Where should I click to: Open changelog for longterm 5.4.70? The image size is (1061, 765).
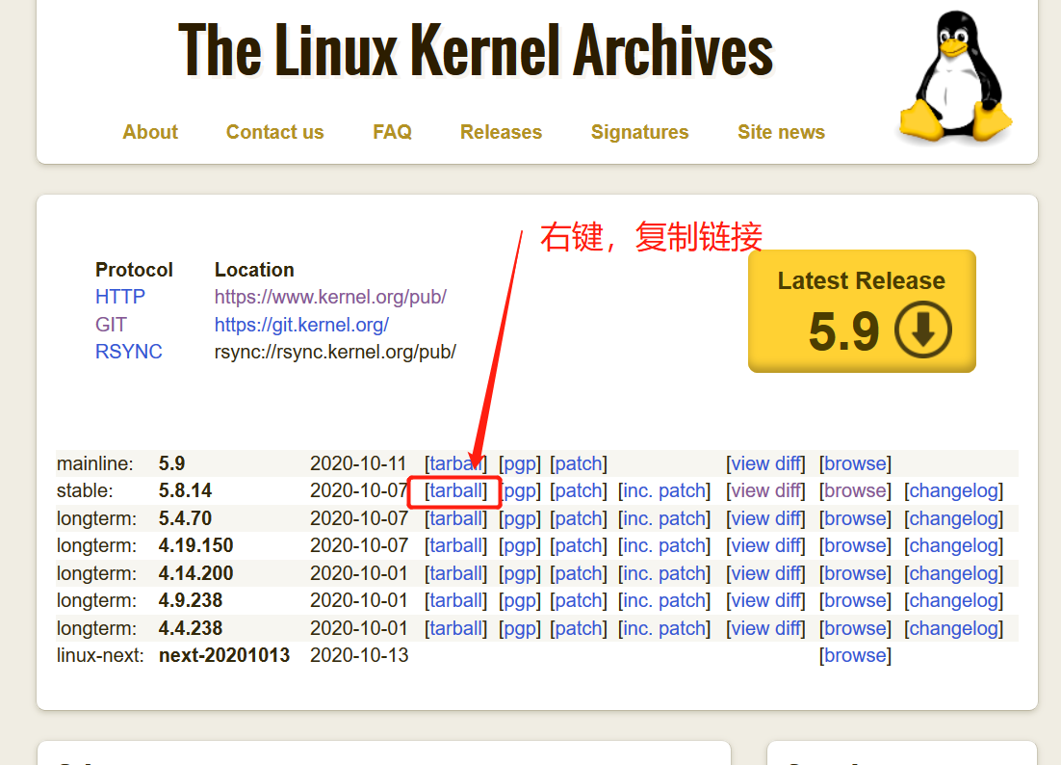click(954, 518)
